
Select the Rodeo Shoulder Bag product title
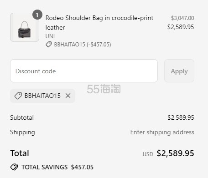tap(99, 23)
